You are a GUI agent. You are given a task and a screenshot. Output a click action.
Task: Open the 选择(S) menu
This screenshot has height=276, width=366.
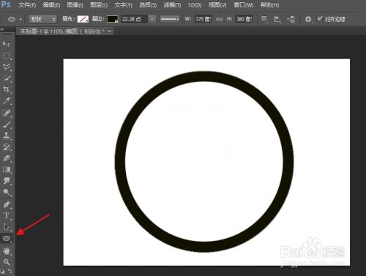148,5
